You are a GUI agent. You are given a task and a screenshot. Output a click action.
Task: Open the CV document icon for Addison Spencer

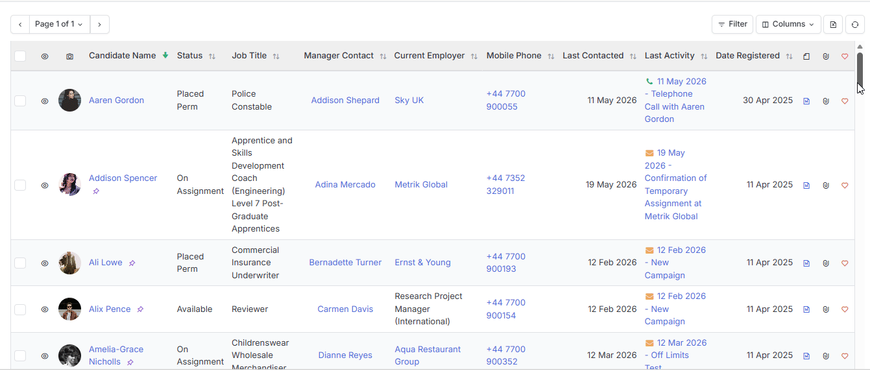[806, 185]
